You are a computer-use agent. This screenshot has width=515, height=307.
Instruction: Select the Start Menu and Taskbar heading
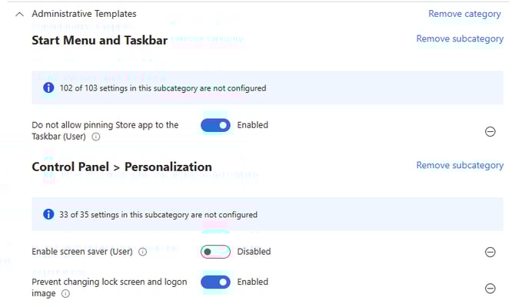pos(99,40)
